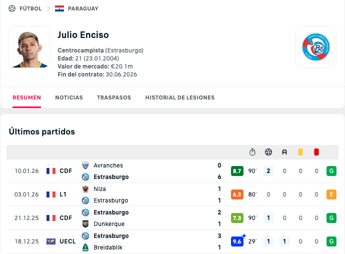
Task: Click the Paraguay flag icon
Action: click(x=59, y=8)
